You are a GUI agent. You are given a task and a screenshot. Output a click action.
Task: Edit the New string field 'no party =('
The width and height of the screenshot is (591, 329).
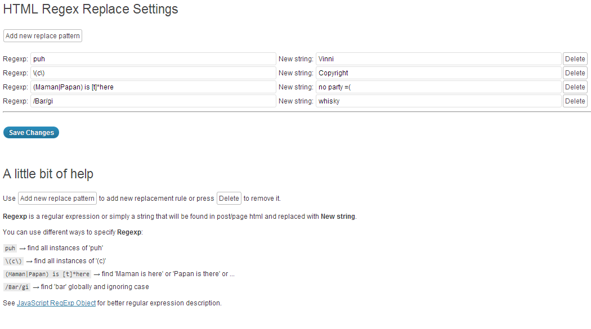pyautogui.click(x=438, y=87)
